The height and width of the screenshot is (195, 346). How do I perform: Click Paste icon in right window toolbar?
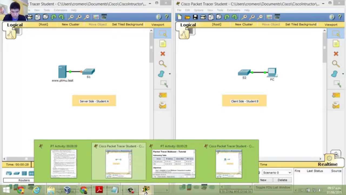tap(219, 17)
